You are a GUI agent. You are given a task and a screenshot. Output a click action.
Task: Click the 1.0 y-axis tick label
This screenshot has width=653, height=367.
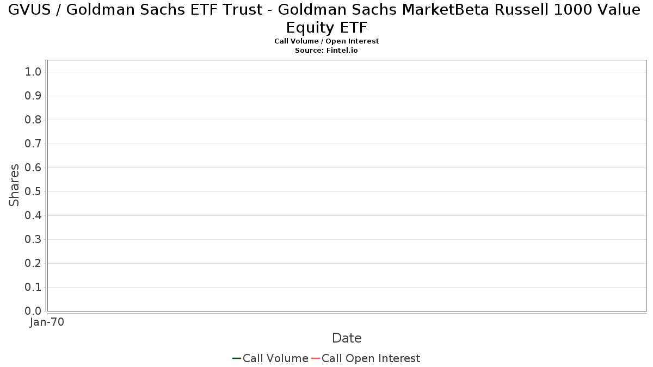tap(33, 72)
